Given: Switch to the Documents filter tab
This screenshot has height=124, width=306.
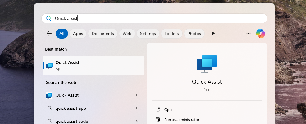Looking at the screenshot, I should coord(103,34).
